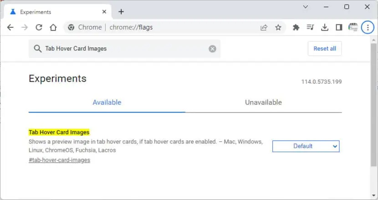Close the Experiments tab
The height and width of the screenshot is (200, 378).
pos(104,12)
